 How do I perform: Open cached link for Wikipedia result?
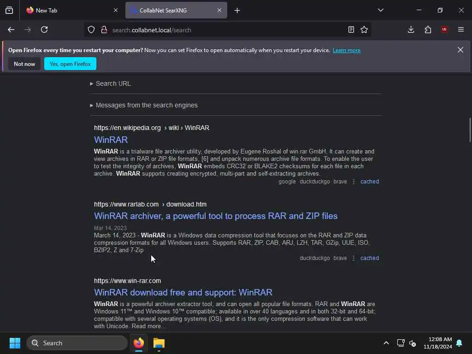370,182
